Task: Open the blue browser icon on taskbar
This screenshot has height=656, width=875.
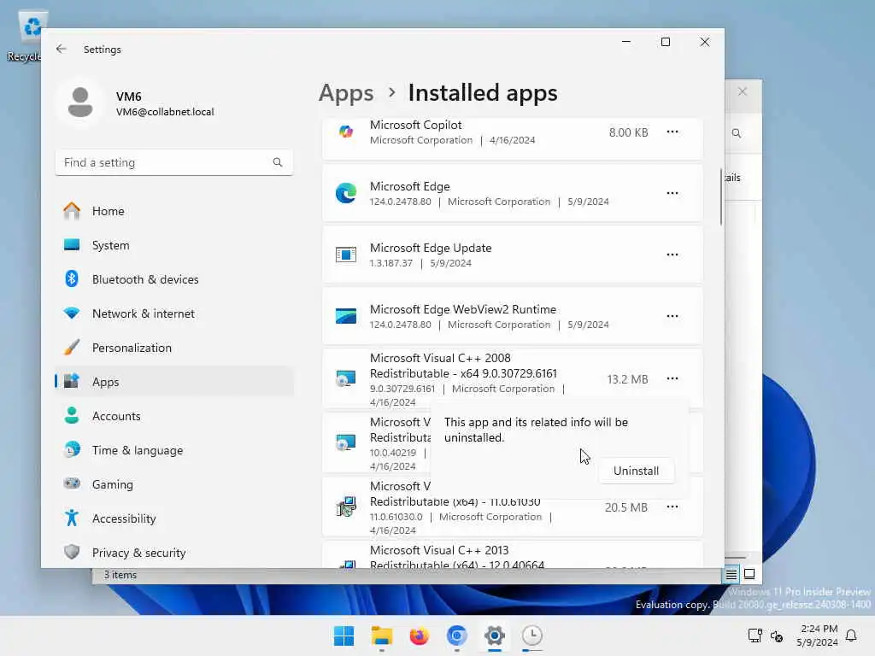Action: click(456, 635)
